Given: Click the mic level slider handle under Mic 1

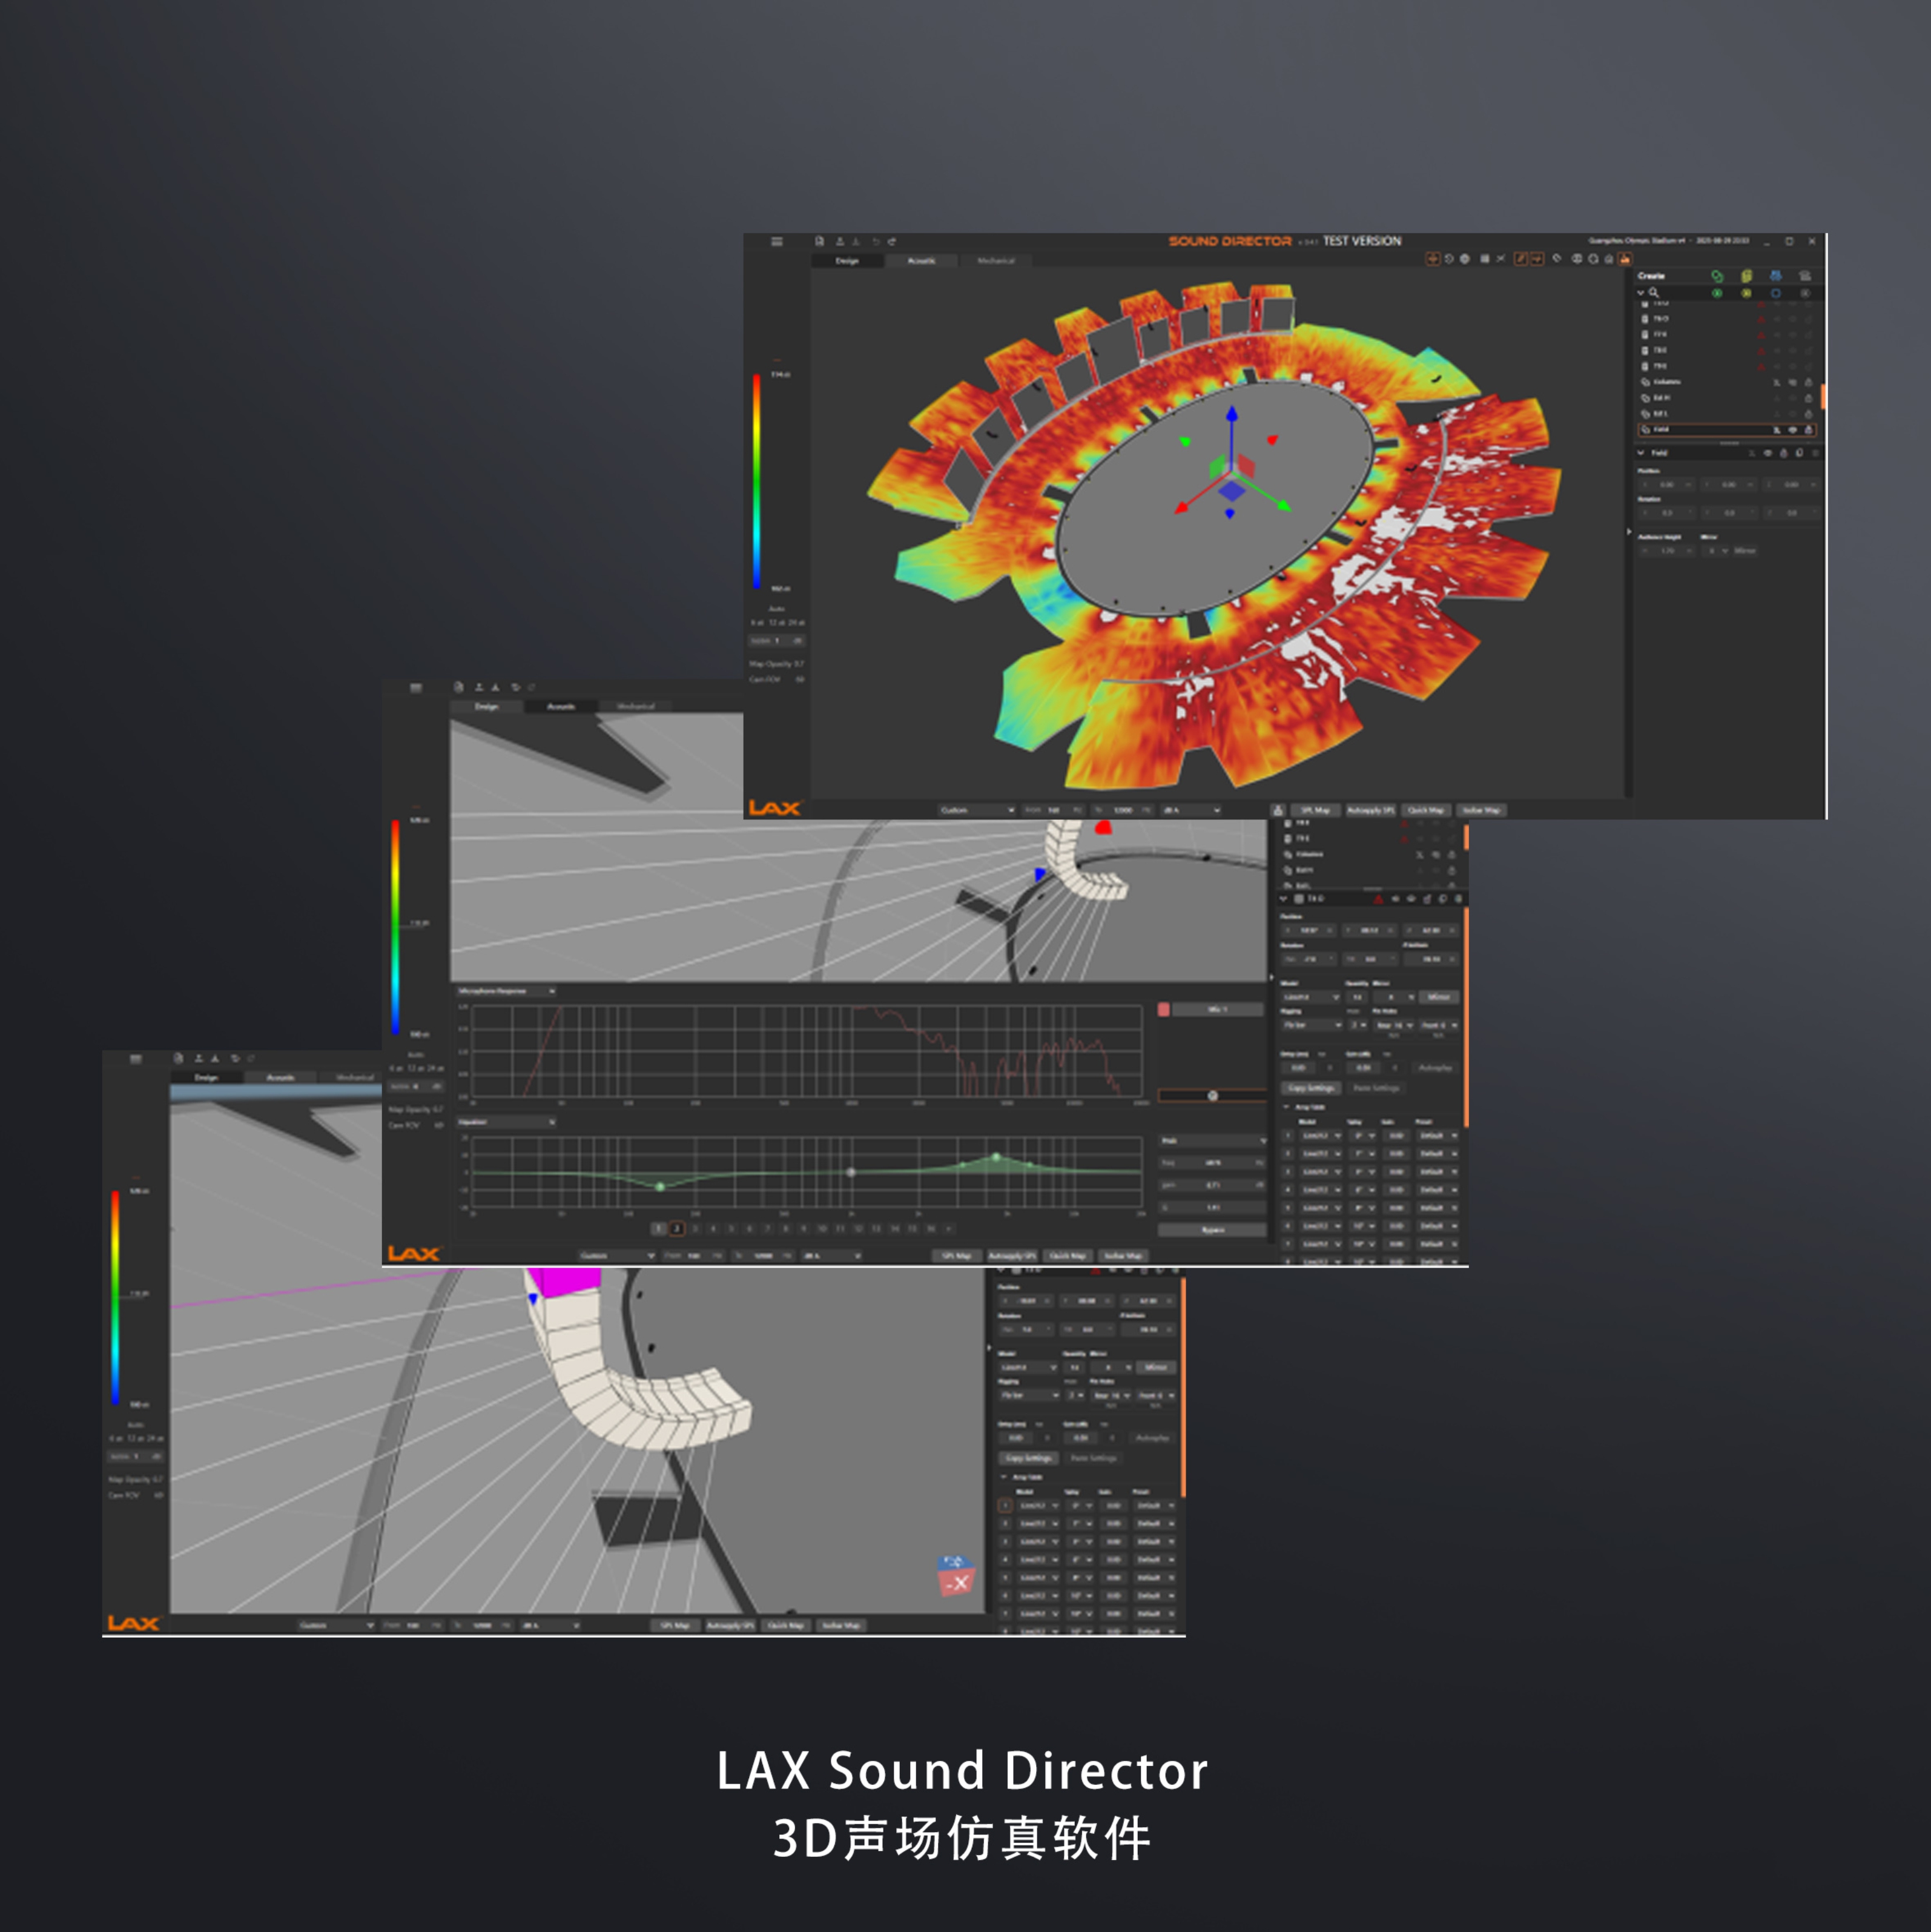Looking at the screenshot, I should pos(1212,1095).
